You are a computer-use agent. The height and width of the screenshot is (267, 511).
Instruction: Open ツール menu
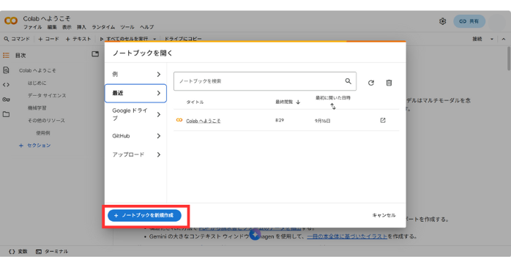127,27
